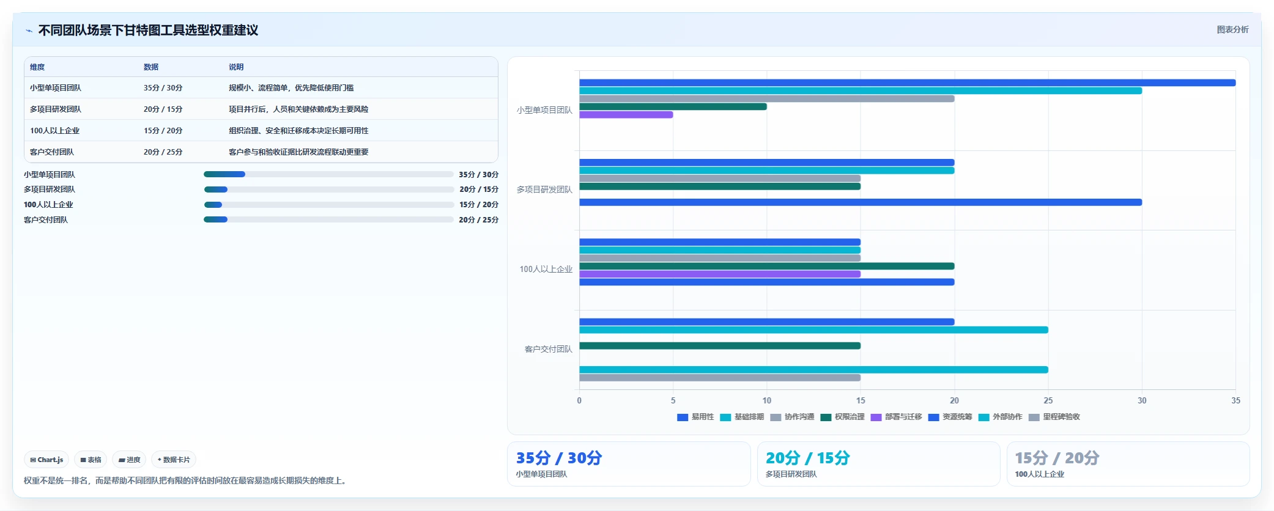Toggle the 里程碑验收 legend item
The image size is (1274, 511).
(1054, 417)
